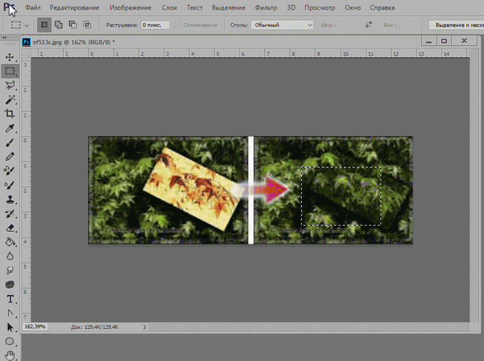Click the Выс. height input field

(409, 25)
